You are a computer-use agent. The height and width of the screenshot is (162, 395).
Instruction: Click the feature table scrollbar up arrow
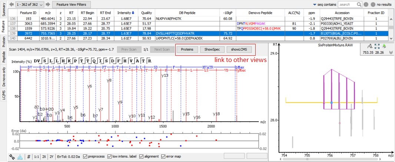point(390,19)
